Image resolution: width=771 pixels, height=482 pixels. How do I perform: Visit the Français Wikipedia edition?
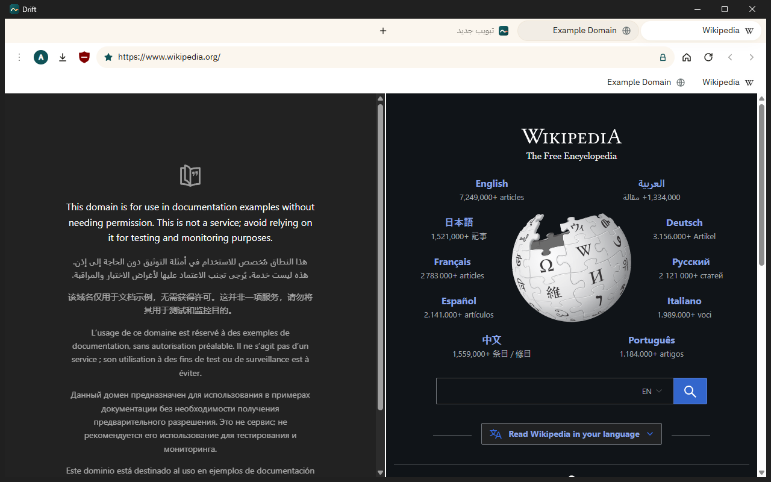coord(452,262)
